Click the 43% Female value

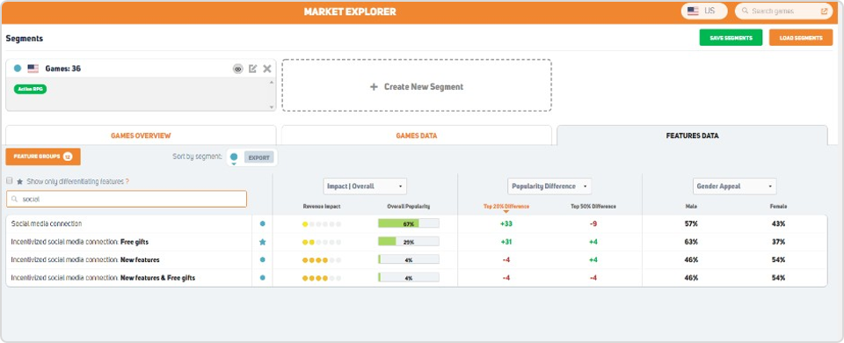[x=778, y=223]
